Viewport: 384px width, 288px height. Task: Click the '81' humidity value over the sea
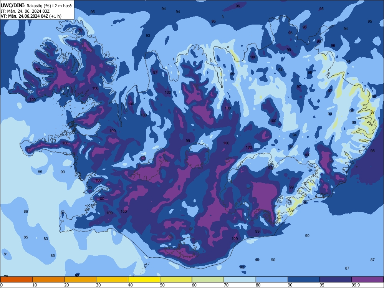coord(6,254)
